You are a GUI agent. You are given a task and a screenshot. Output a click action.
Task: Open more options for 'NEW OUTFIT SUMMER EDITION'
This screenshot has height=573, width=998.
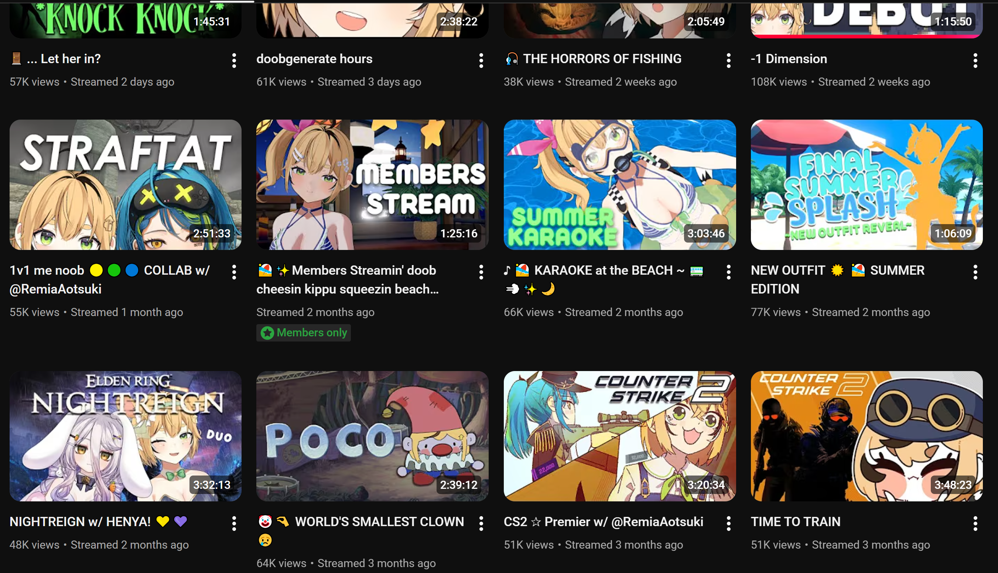[x=975, y=272]
